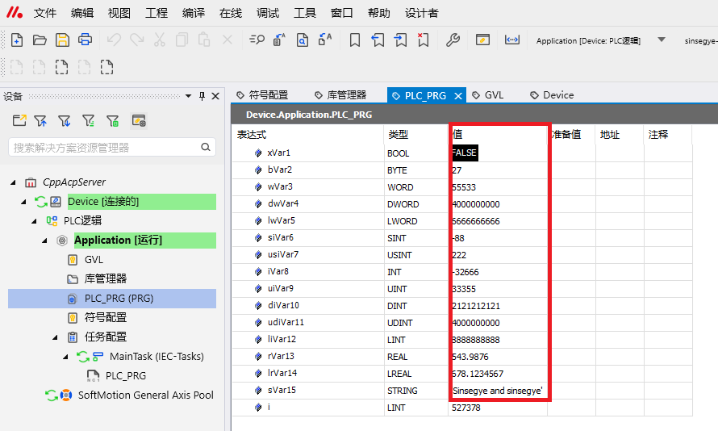Collapse the Application [运行] tree node
This screenshot has height=431, width=718.
(44, 241)
